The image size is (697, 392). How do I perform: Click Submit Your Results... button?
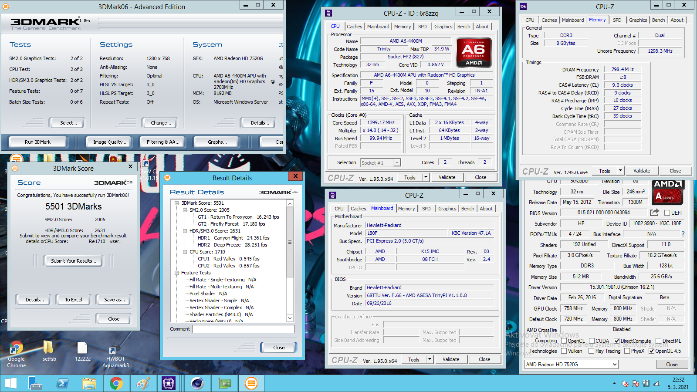[x=73, y=261]
